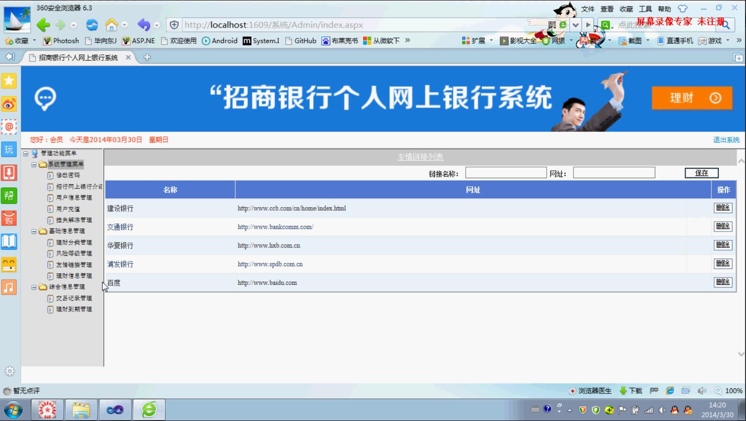746x421 pixels.
Task: Open the Weibo sidebar icon
Action: click(x=9, y=104)
